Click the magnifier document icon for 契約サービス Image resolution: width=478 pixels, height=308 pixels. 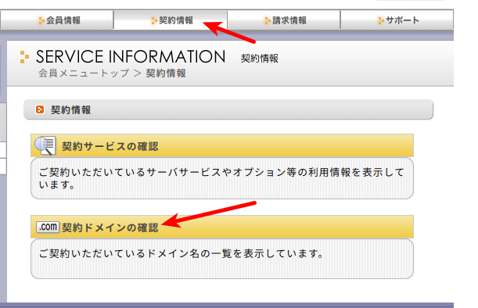[45, 145]
